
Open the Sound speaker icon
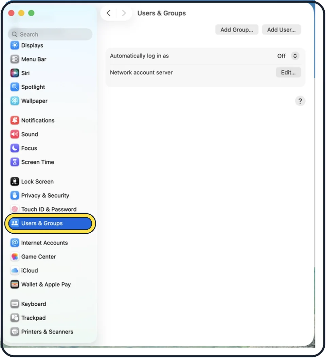(x=15, y=134)
